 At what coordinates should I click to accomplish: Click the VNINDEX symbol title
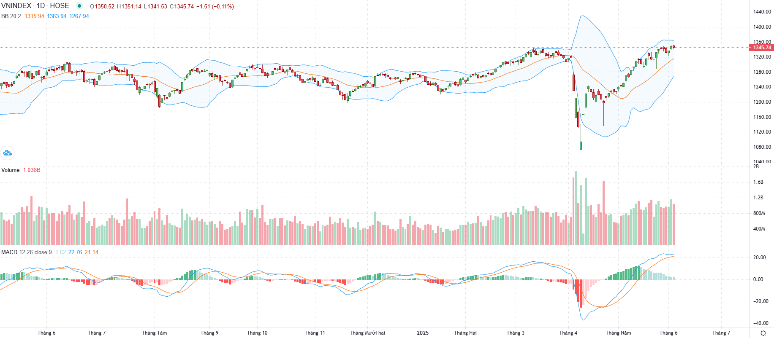point(16,6)
